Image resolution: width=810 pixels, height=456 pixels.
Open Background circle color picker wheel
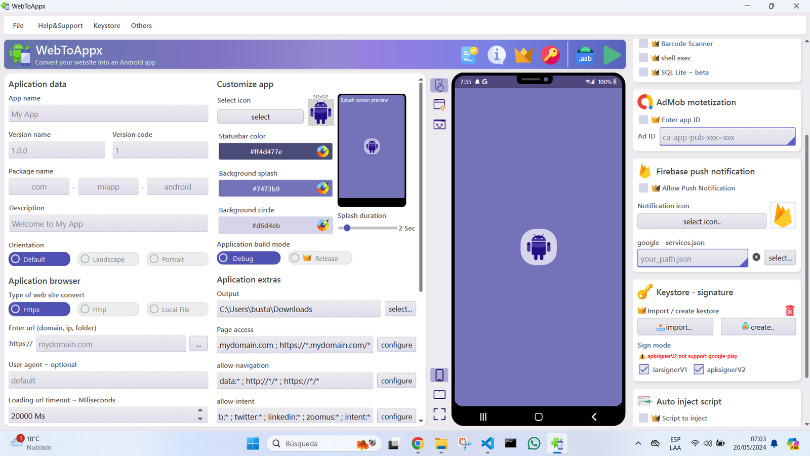(322, 225)
